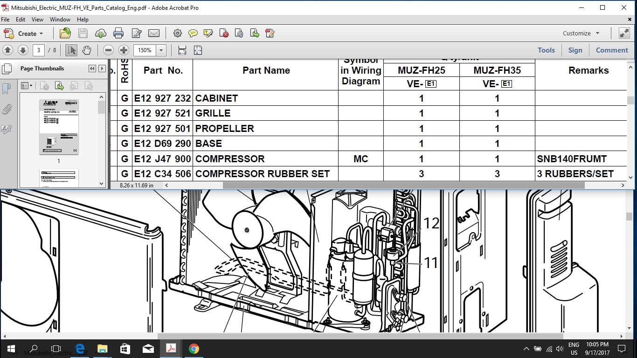
Task: Click thumbnails panel scroll down arrow
Action: (x=102, y=183)
